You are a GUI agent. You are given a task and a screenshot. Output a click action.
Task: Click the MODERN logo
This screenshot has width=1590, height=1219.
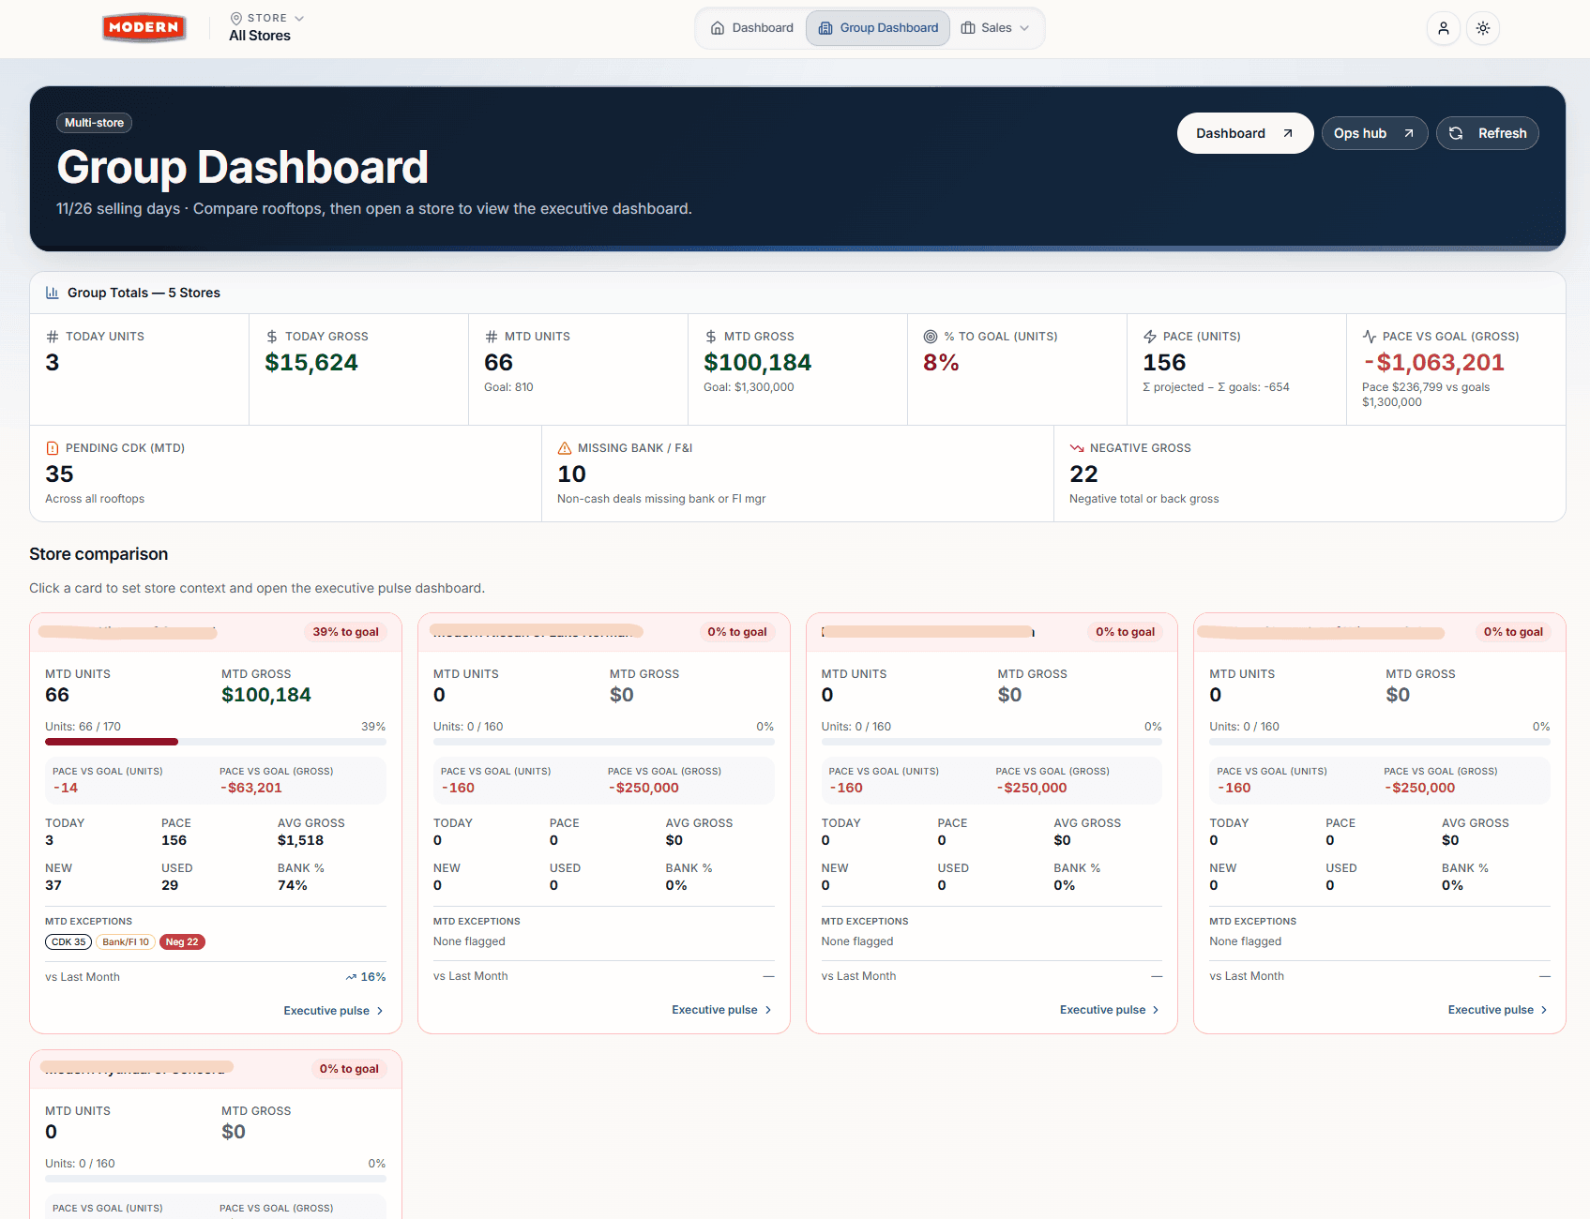click(144, 28)
